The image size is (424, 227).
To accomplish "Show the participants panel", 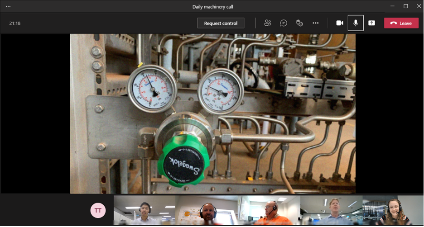I will coord(267,23).
